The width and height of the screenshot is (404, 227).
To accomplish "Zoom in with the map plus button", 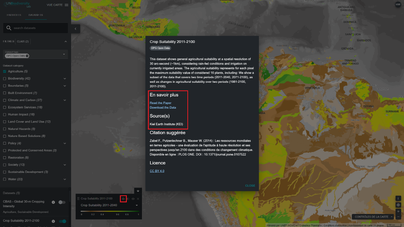I will click(x=398, y=211).
